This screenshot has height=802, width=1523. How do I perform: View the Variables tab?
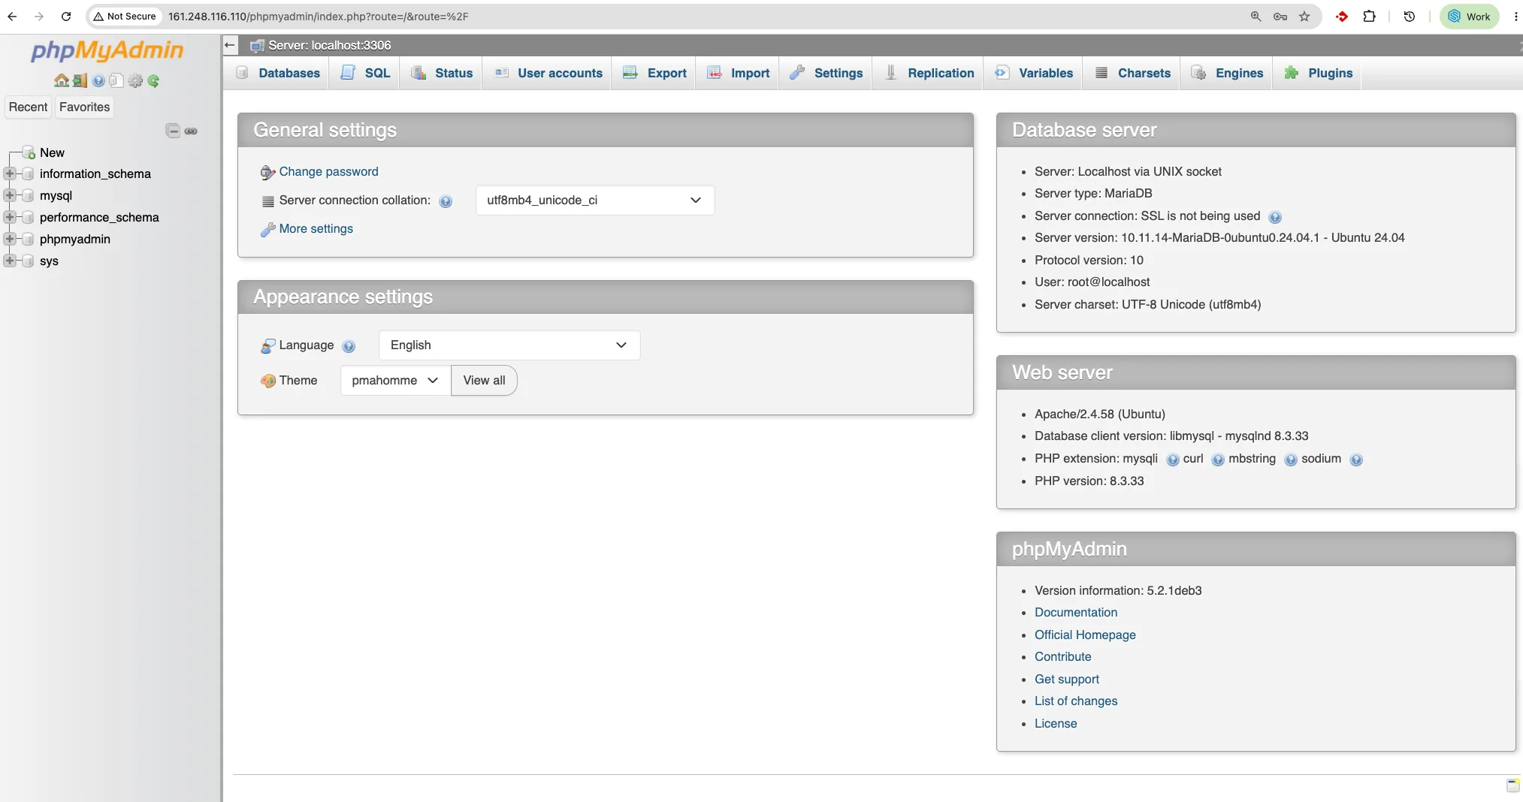1035,73
